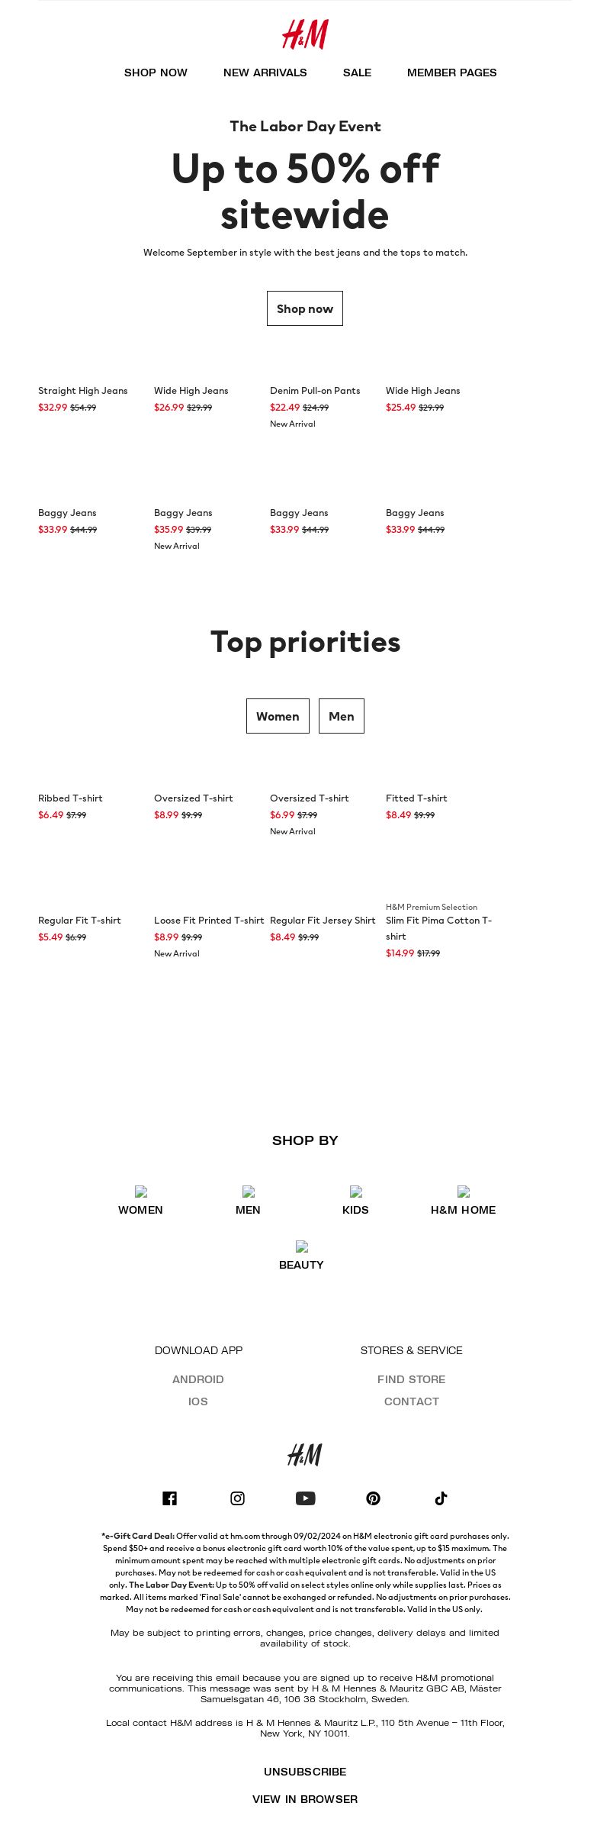Open the Instagram social icon
Viewport: 610px width, 1848px height.
pos(238,1498)
